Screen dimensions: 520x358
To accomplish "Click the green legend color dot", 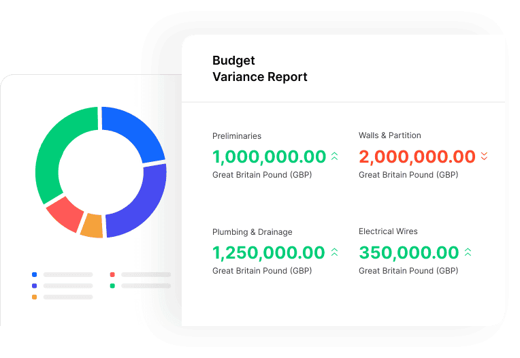I will click(x=112, y=286).
